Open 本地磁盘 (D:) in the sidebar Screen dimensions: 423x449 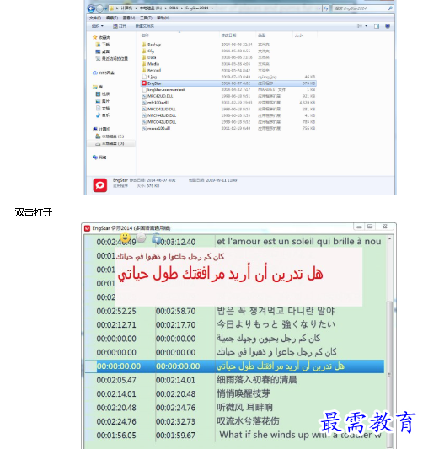click(110, 143)
